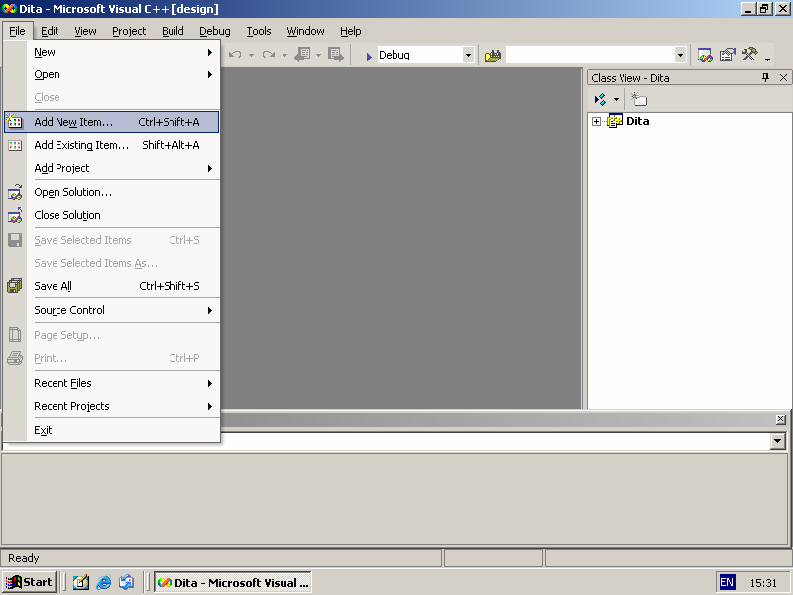Expand the Recent Projects submenu
The width and height of the screenshot is (793, 595).
pyautogui.click(x=112, y=406)
